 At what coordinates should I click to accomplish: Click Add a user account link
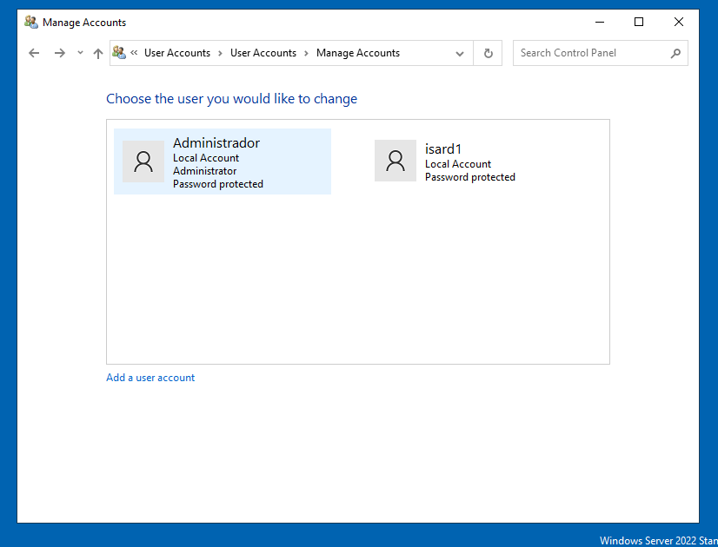click(150, 378)
